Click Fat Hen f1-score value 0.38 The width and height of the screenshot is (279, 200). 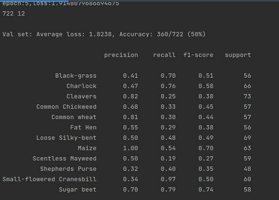(x=206, y=128)
